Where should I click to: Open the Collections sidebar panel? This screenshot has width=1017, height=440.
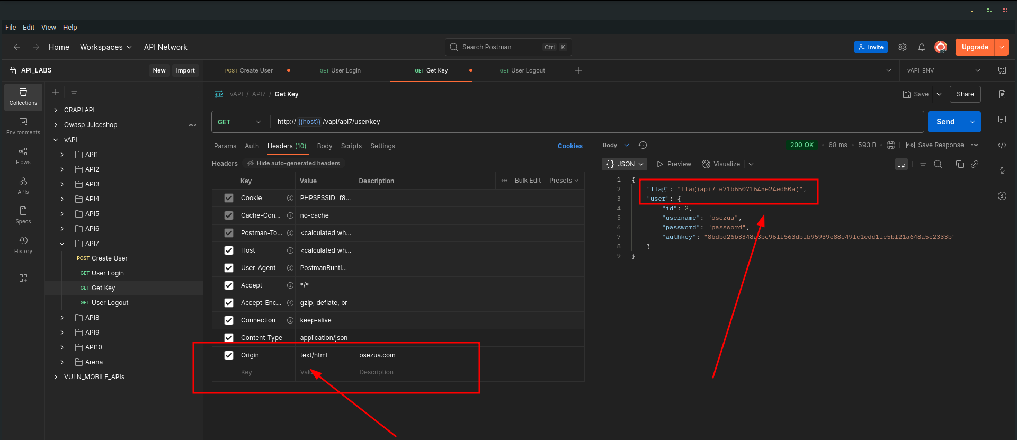23,97
